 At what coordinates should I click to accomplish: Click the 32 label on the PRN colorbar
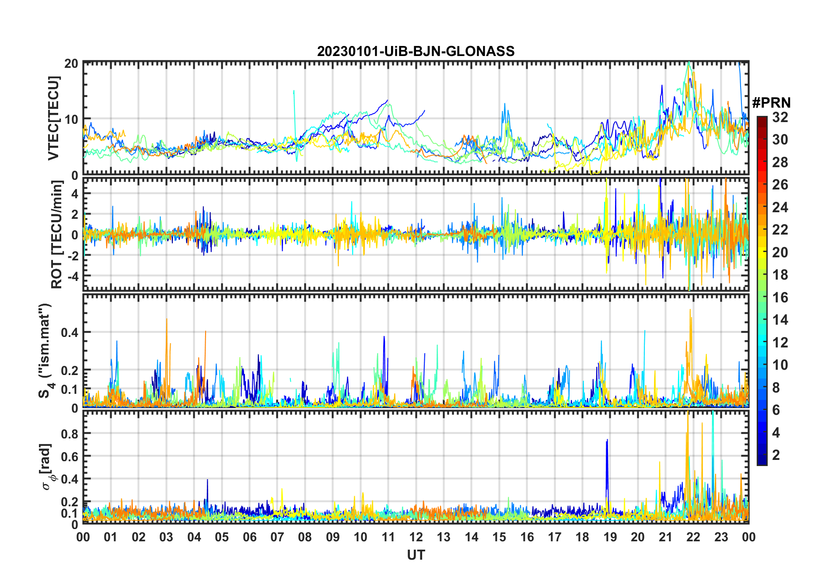coord(780,117)
